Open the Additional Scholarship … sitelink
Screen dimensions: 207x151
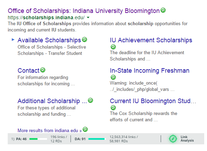click(52, 101)
